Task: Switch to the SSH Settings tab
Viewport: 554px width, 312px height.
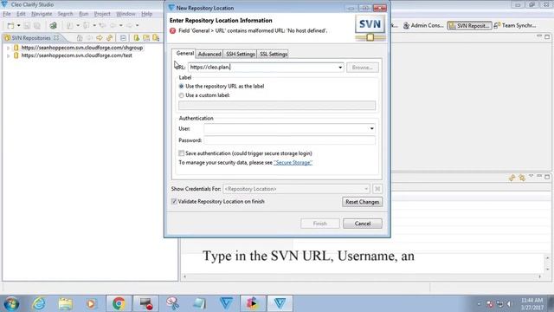Action: pyautogui.click(x=241, y=54)
